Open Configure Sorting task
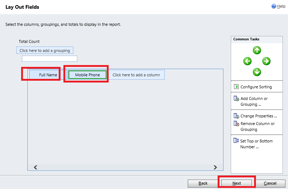Viewport: 288px width, 189px height. coord(256,87)
